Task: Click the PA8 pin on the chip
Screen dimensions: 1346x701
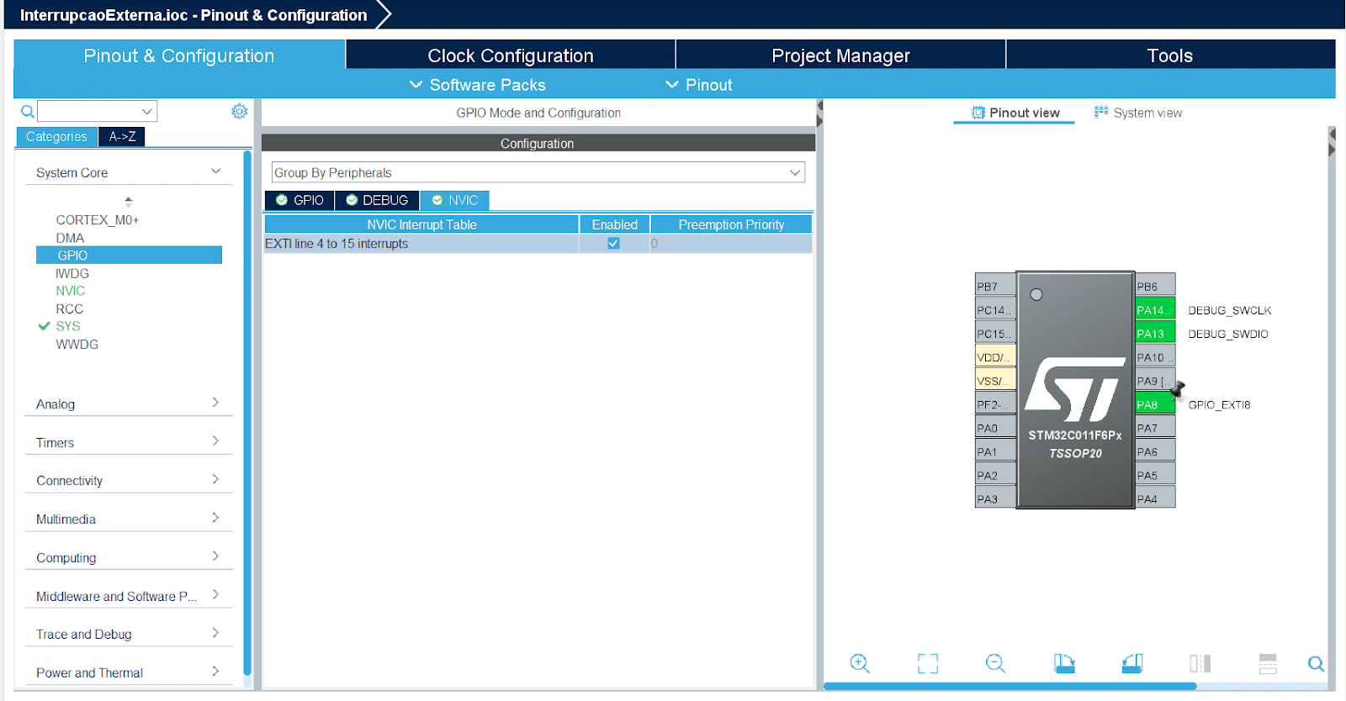Action: click(1153, 404)
